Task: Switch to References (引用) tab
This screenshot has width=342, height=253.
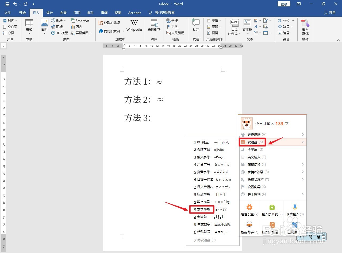Action: (77, 13)
